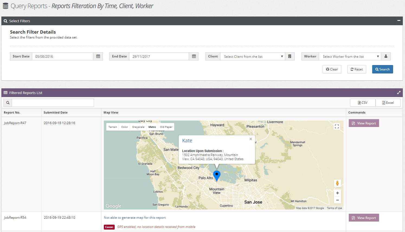This screenshot has width=405, height=232.
Task: Click the Not able to generate map message
Action: 135,218
